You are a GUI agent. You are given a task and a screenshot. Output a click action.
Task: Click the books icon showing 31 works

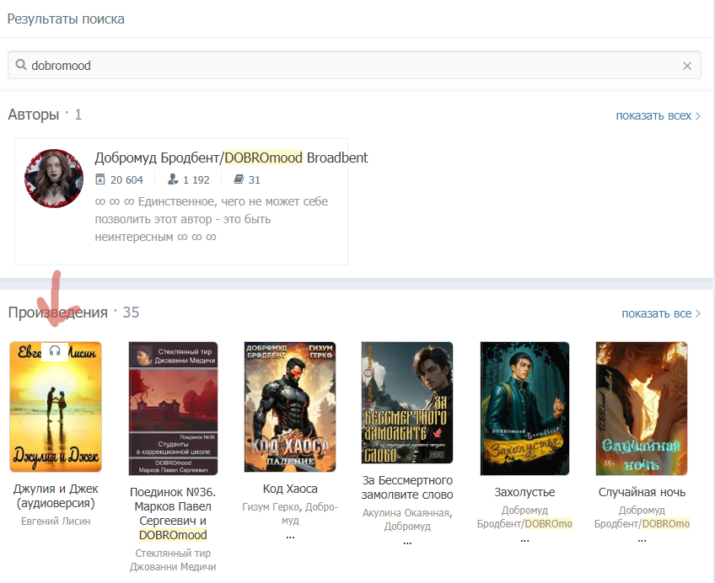(x=239, y=179)
